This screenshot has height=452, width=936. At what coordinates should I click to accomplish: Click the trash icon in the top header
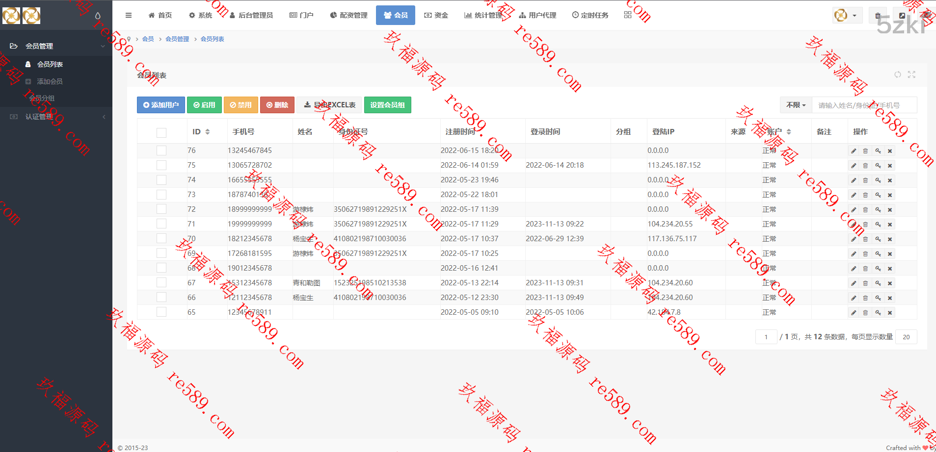[x=878, y=16]
